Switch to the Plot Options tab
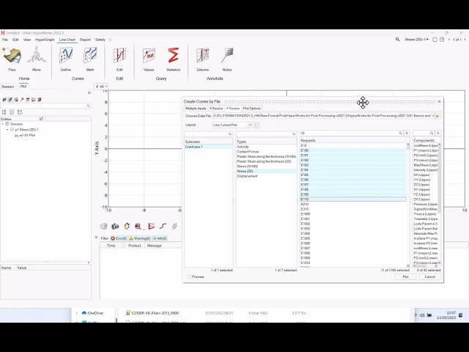This screenshot has width=469, height=352. (x=252, y=109)
